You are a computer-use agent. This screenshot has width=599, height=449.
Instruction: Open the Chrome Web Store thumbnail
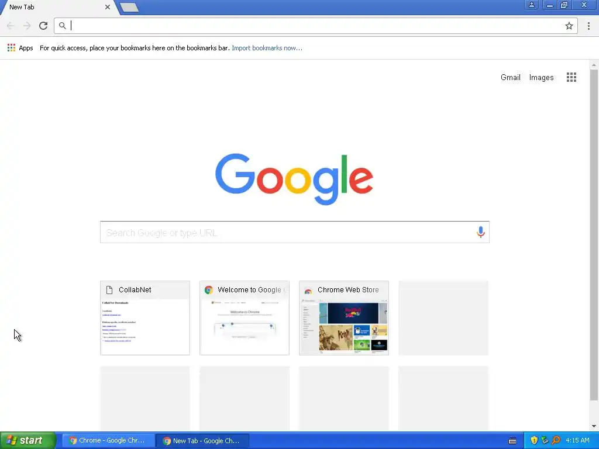click(x=344, y=318)
